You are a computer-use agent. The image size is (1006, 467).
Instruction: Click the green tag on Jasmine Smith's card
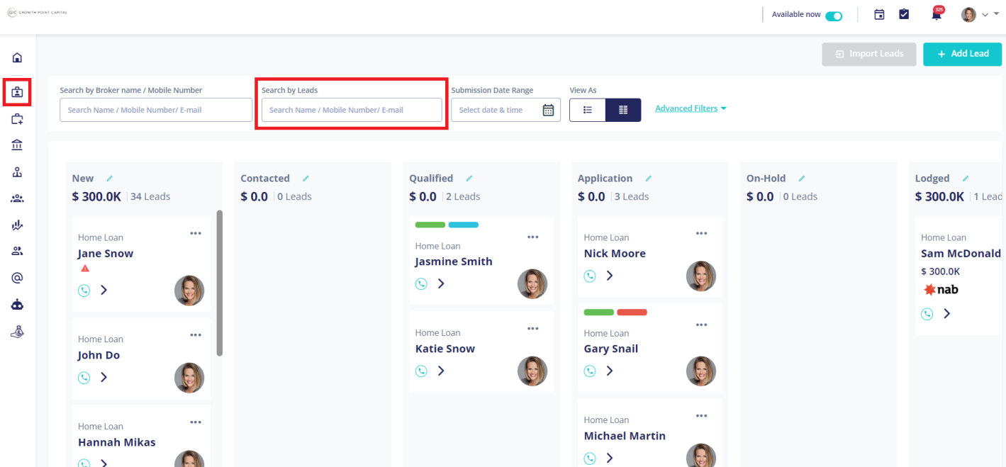pos(430,225)
